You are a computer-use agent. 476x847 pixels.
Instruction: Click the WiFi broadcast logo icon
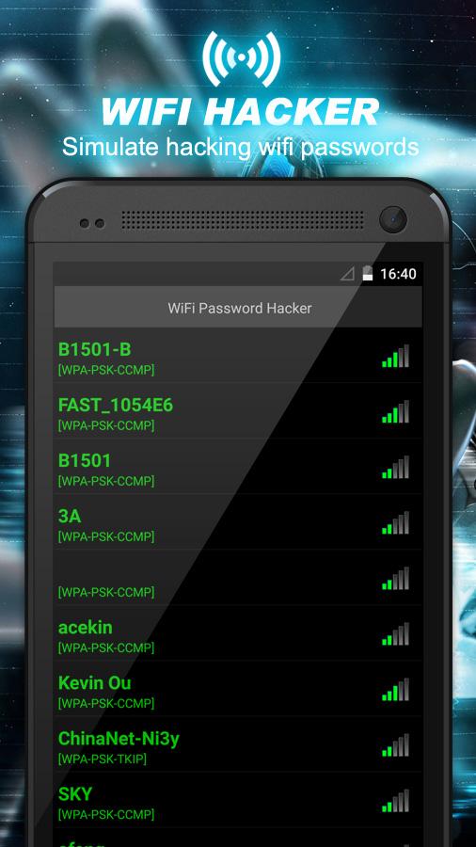click(241, 59)
